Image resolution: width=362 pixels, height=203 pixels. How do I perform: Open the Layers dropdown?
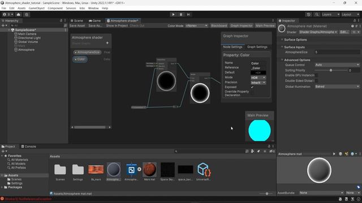[330, 15]
